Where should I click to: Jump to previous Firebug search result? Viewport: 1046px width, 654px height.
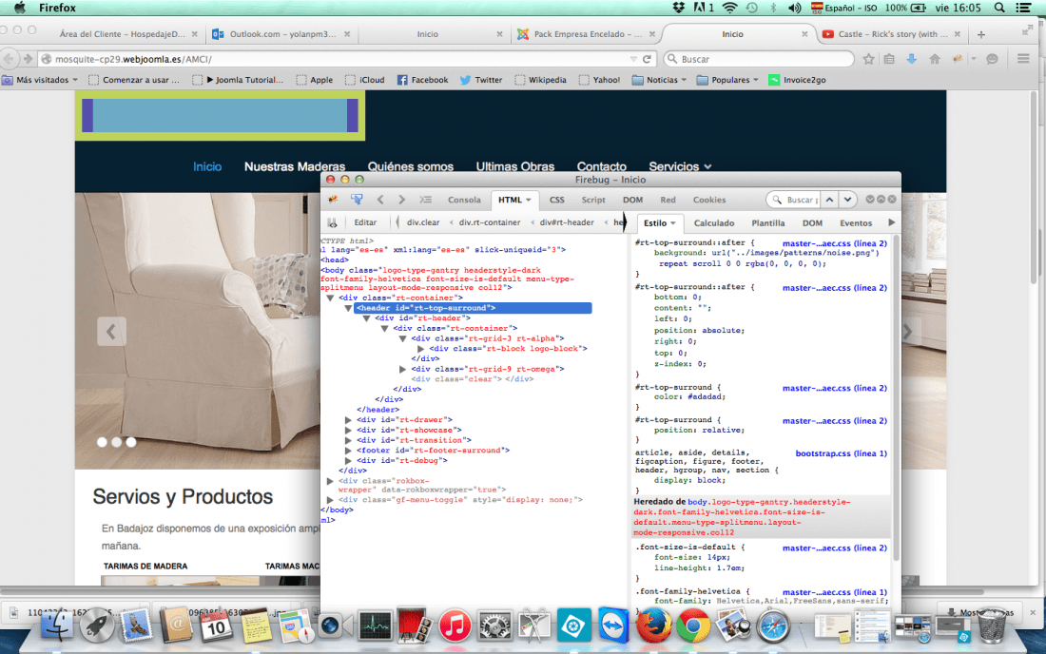tap(829, 200)
